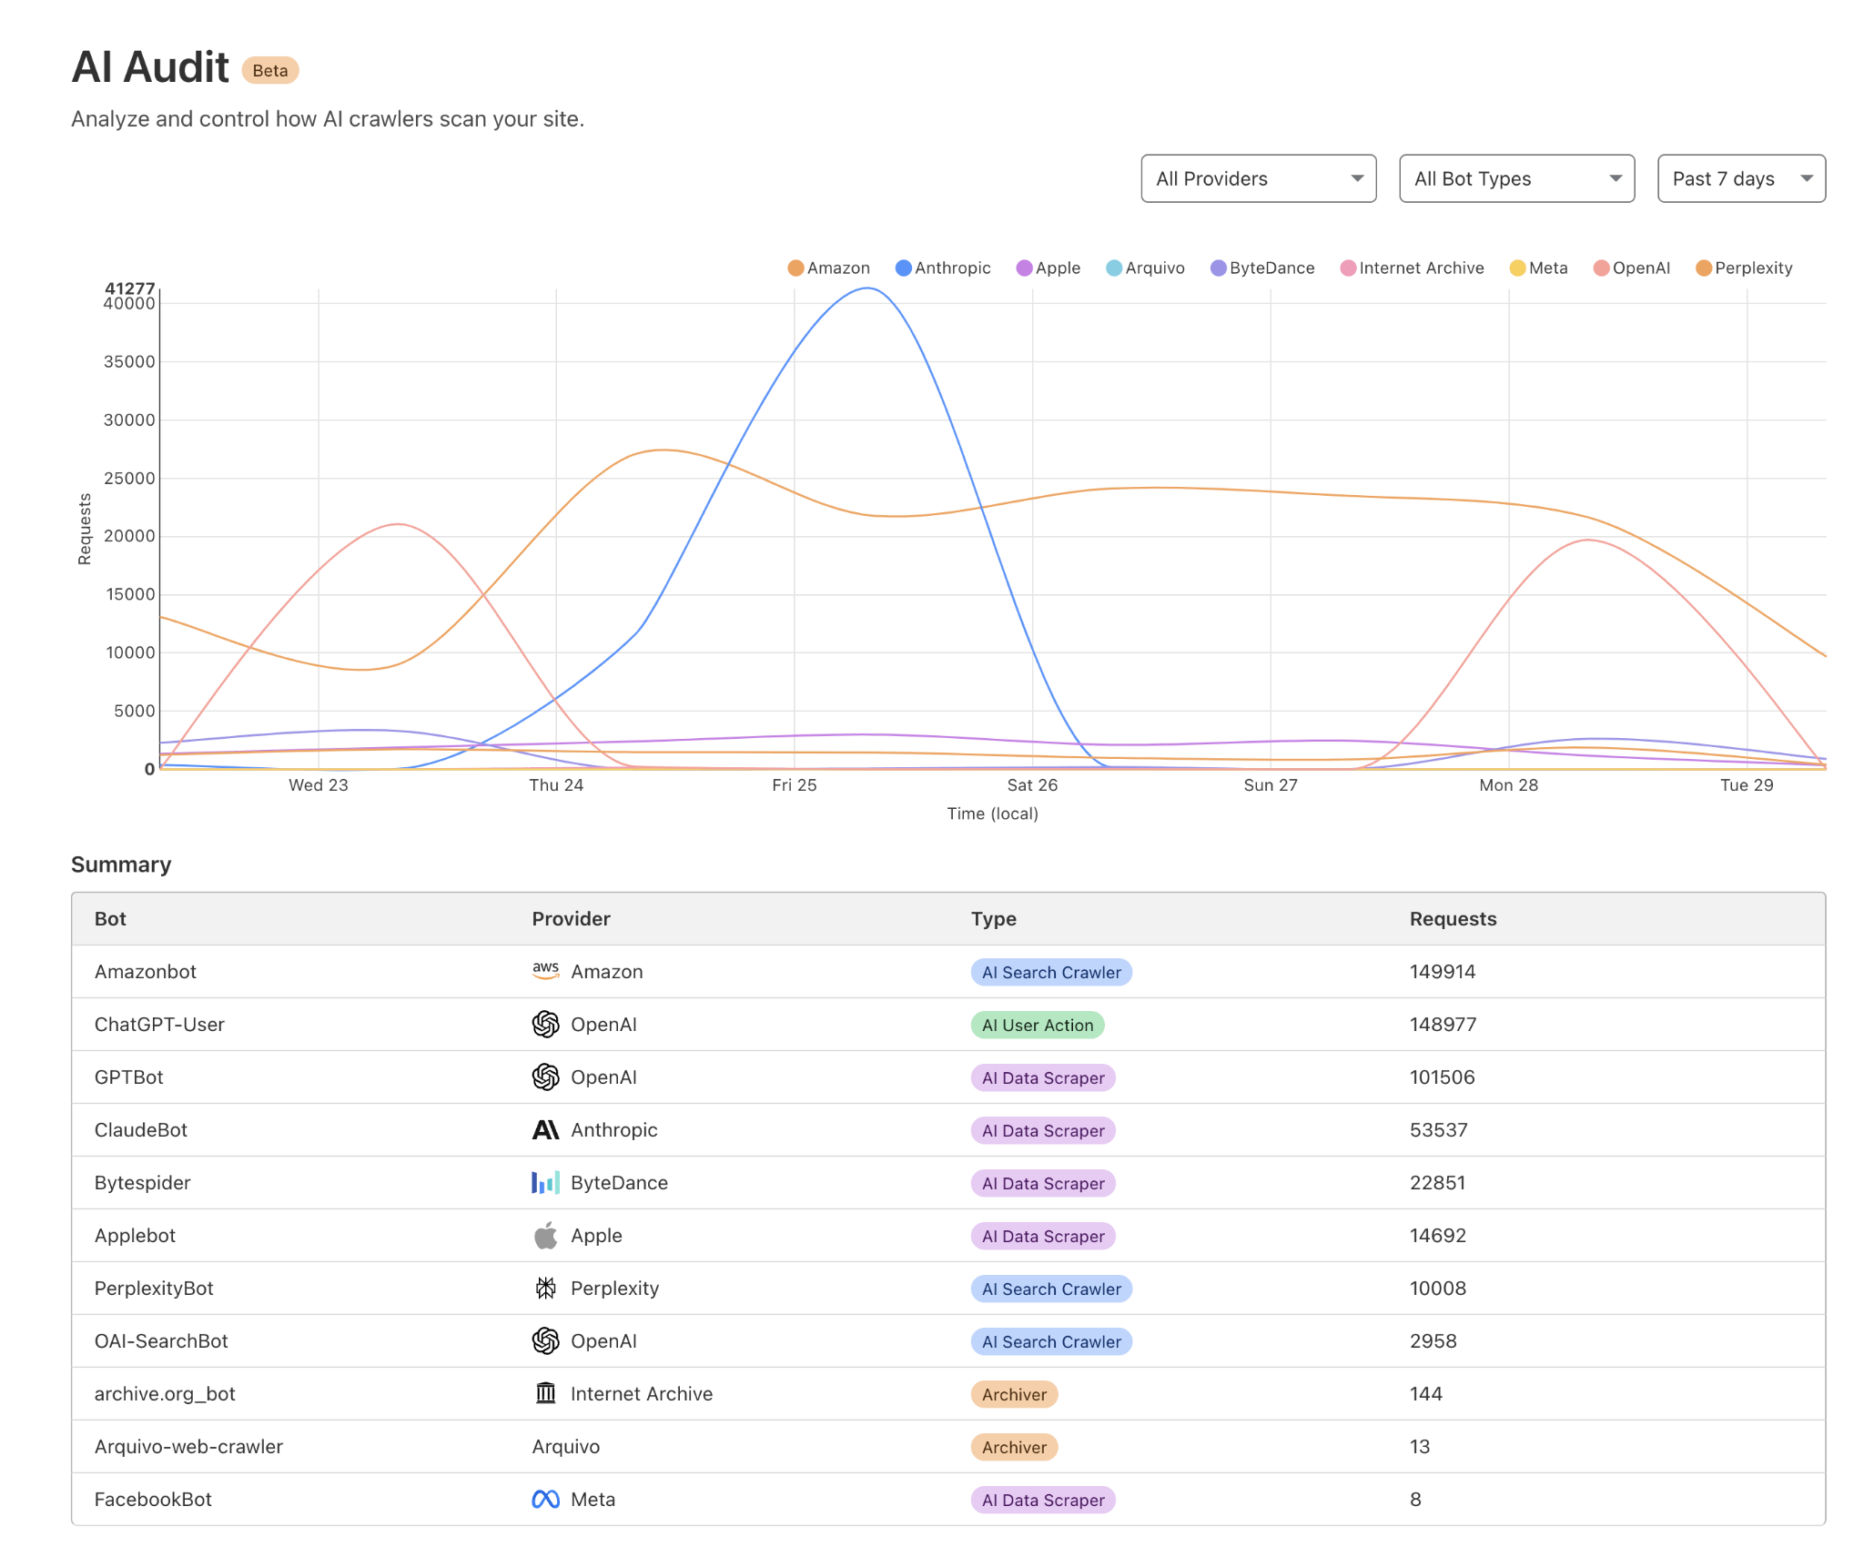Click the AWS icon in the Amazonbot row
This screenshot has width=1864, height=1557.
(545, 971)
